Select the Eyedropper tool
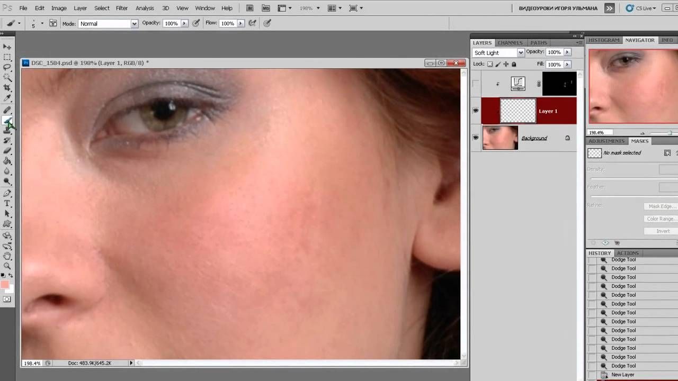This screenshot has height=381, width=678. pyautogui.click(x=7, y=98)
